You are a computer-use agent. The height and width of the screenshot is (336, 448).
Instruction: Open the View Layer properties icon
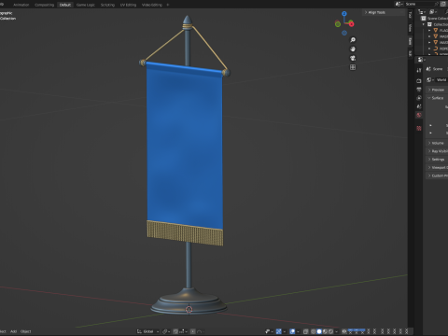(x=419, y=98)
